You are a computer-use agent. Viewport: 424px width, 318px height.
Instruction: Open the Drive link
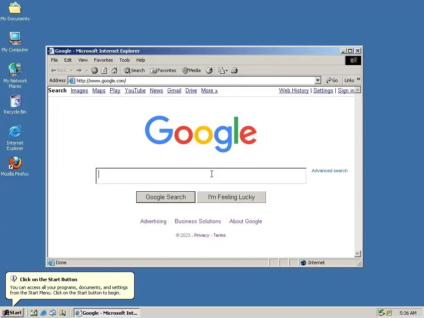191,91
